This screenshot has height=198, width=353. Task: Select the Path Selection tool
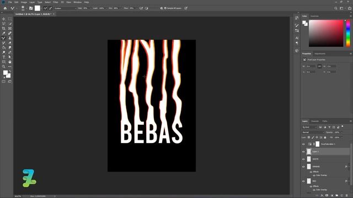click(10, 57)
